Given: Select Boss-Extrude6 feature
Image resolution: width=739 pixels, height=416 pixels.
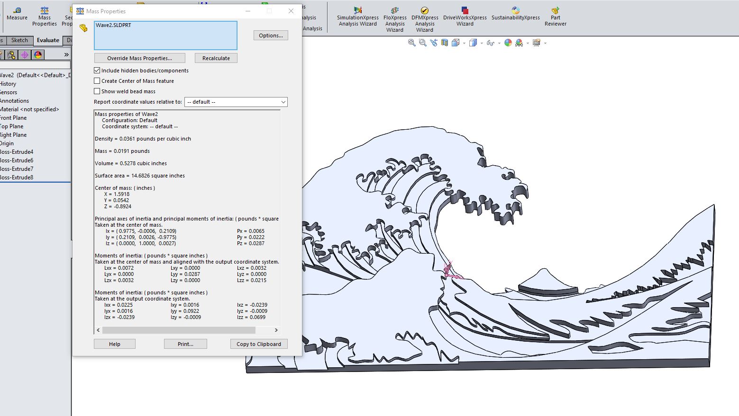Looking at the screenshot, I should 17,160.
